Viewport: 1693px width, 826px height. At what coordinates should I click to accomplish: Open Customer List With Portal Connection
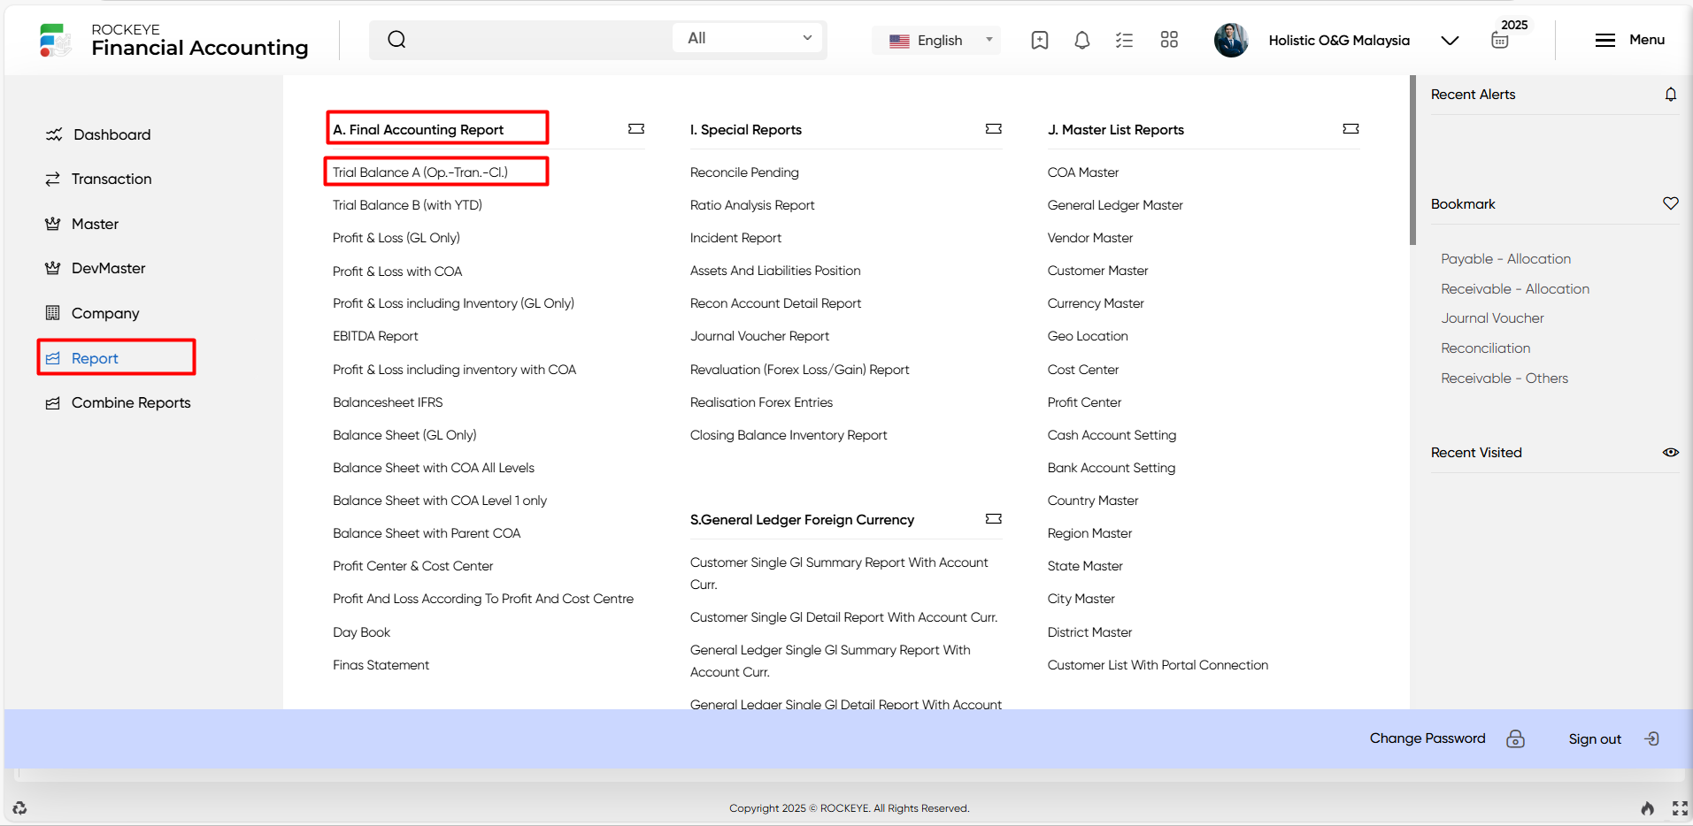click(1158, 665)
